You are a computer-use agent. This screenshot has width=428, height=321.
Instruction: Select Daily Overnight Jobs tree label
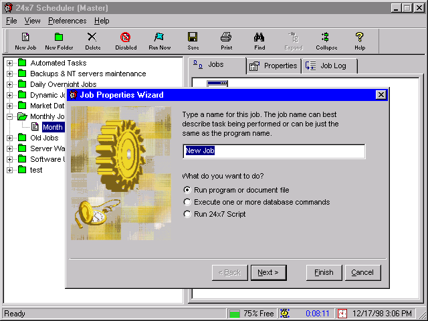(x=64, y=84)
